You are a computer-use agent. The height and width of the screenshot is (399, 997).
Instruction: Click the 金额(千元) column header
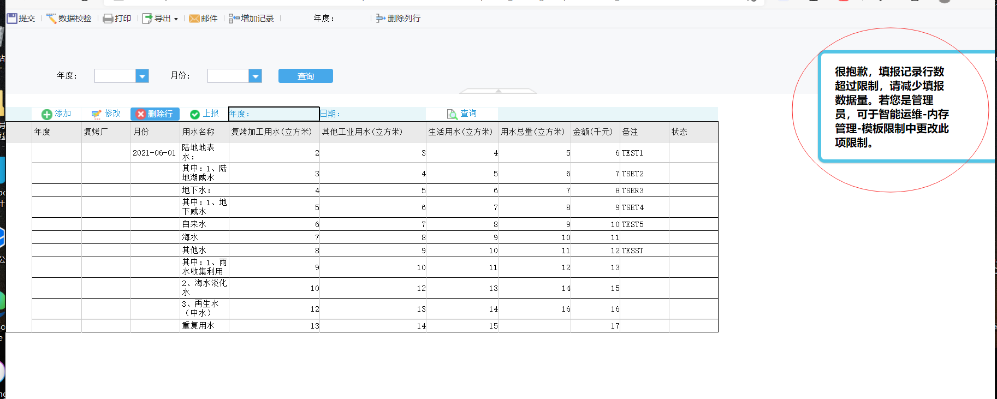595,132
